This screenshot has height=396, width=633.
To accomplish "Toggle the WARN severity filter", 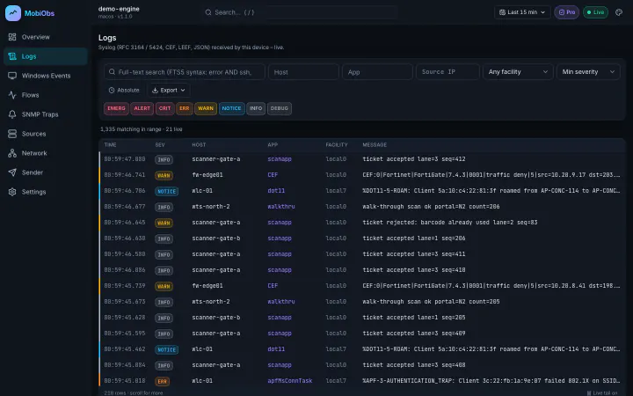I will 206,108.
